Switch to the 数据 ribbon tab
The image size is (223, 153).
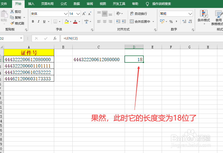click(x=76, y=4)
